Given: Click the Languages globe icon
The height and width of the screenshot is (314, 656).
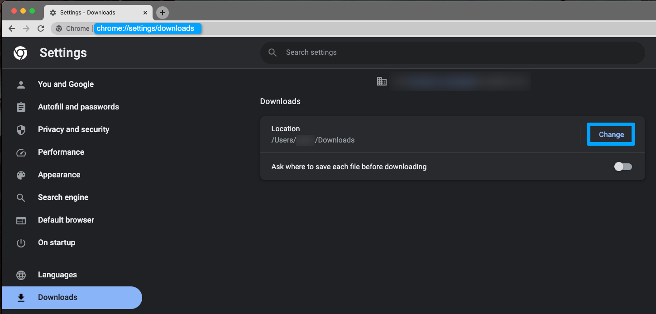Looking at the screenshot, I should tap(21, 275).
